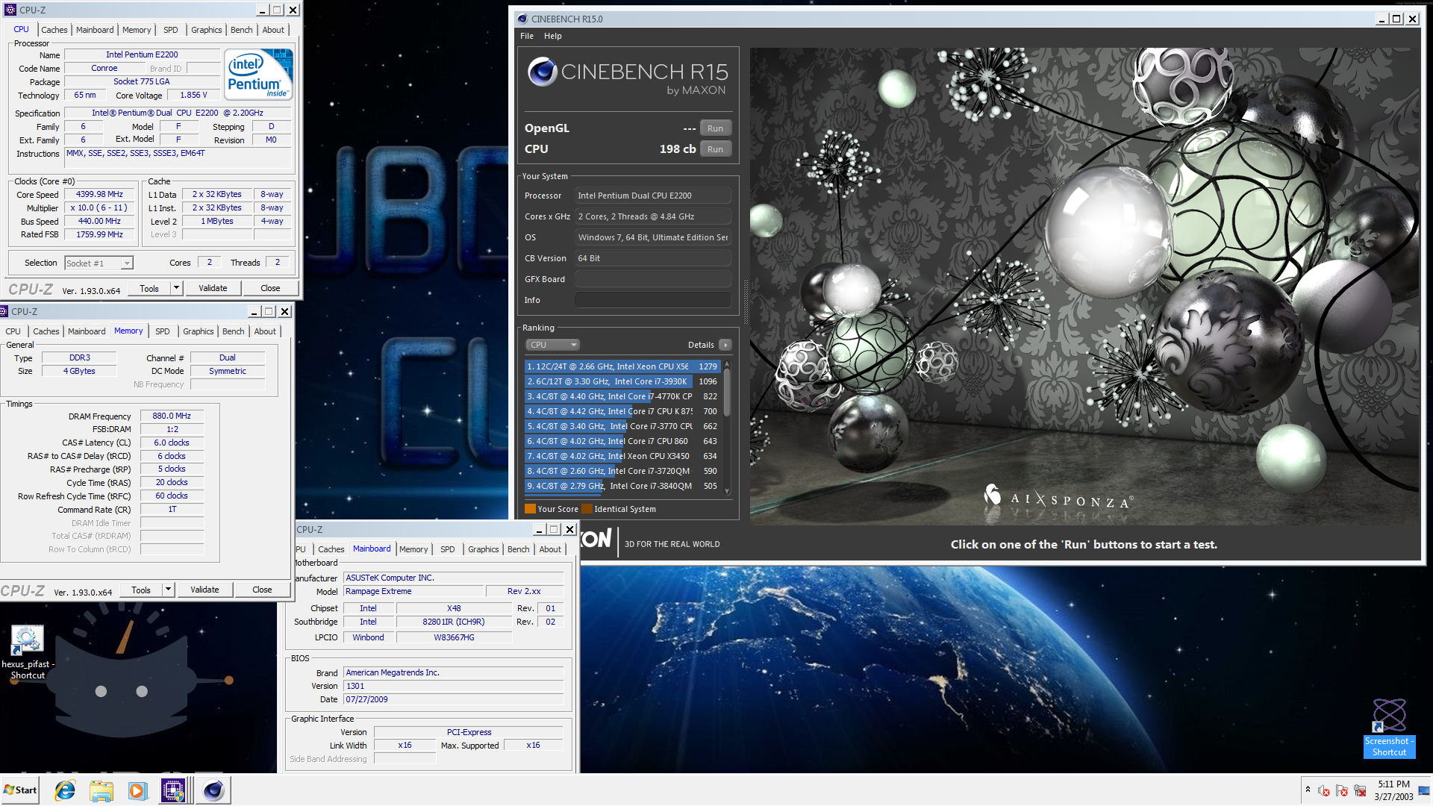
Task: Click the system clock 5:11 PM
Action: click(x=1393, y=784)
